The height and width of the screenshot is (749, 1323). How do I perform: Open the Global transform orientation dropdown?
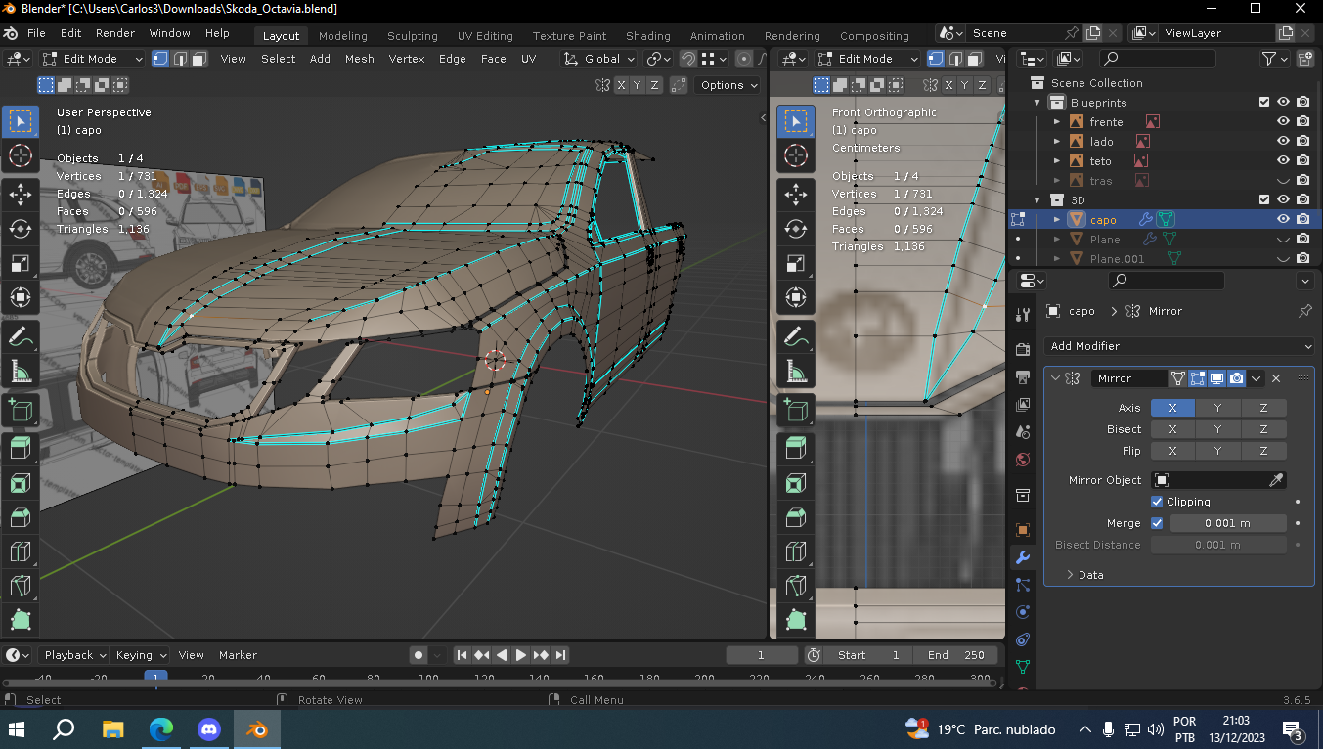pos(600,59)
